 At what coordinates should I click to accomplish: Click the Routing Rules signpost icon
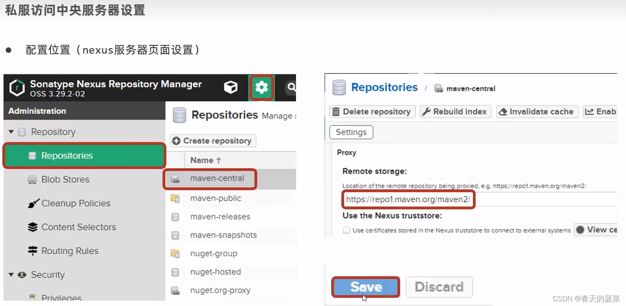click(33, 251)
